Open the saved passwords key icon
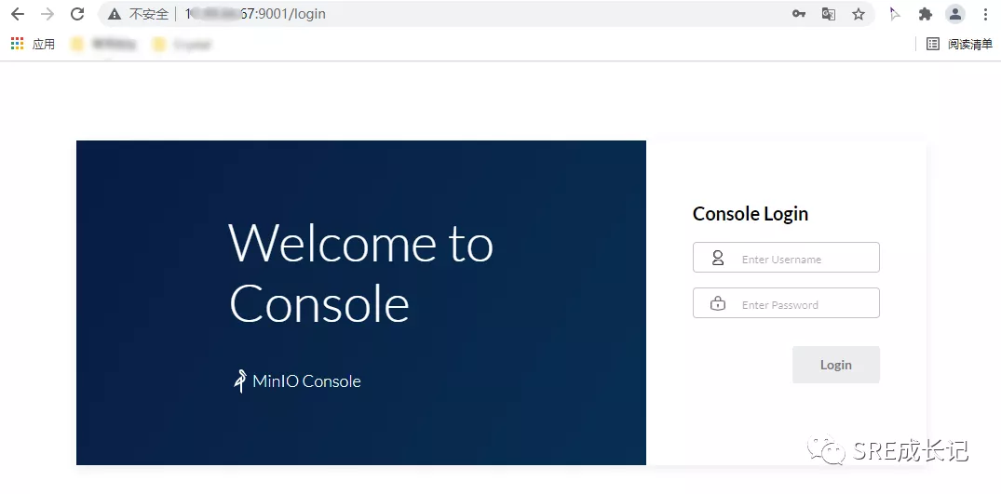1001x494 pixels. coord(799,14)
